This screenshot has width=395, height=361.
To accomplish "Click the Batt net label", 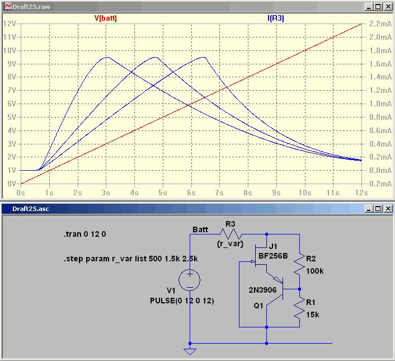I will pyautogui.click(x=200, y=229).
